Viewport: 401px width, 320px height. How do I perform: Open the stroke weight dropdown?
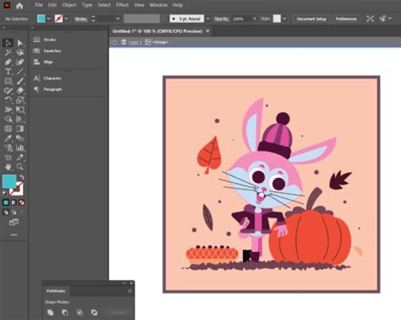tap(118, 19)
